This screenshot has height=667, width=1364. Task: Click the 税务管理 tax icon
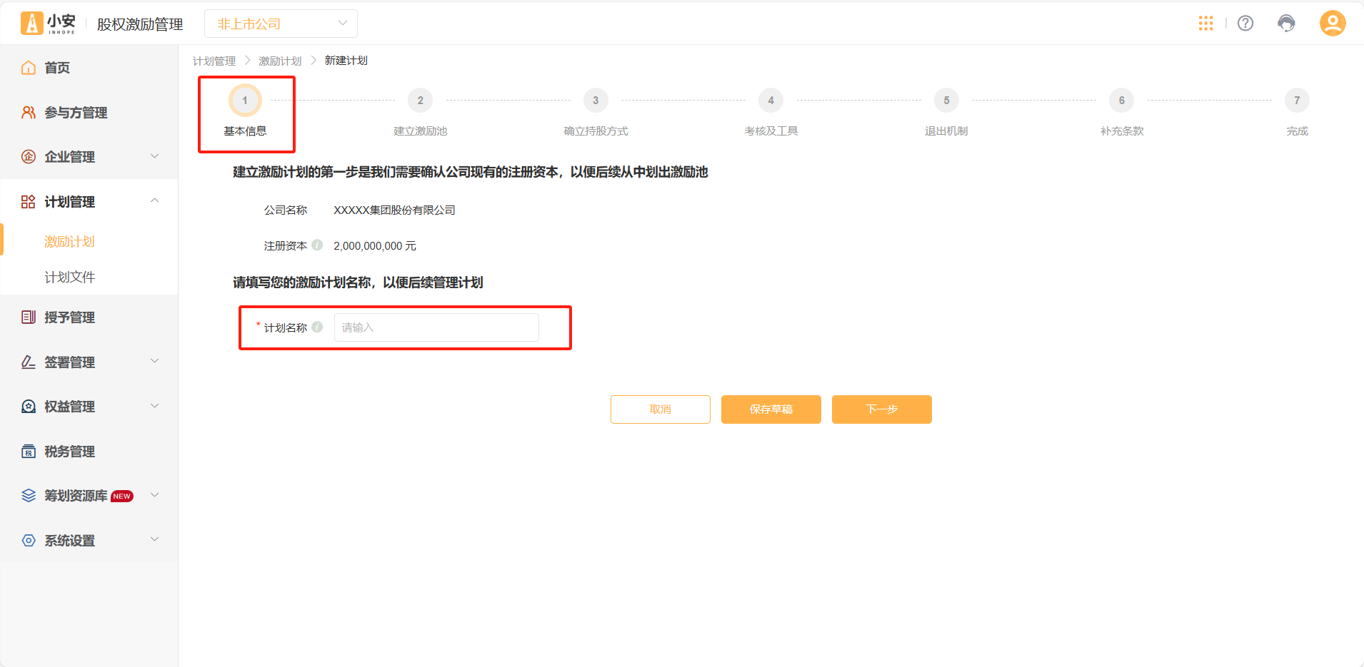(x=29, y=452)
